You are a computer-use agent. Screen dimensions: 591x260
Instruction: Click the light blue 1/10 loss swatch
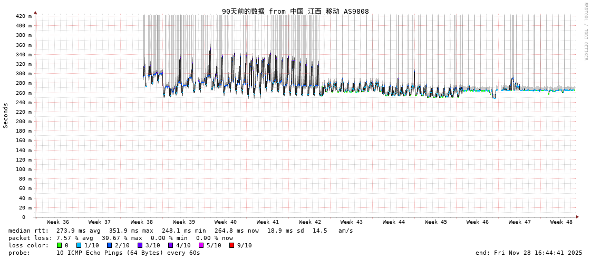point(79,245)
